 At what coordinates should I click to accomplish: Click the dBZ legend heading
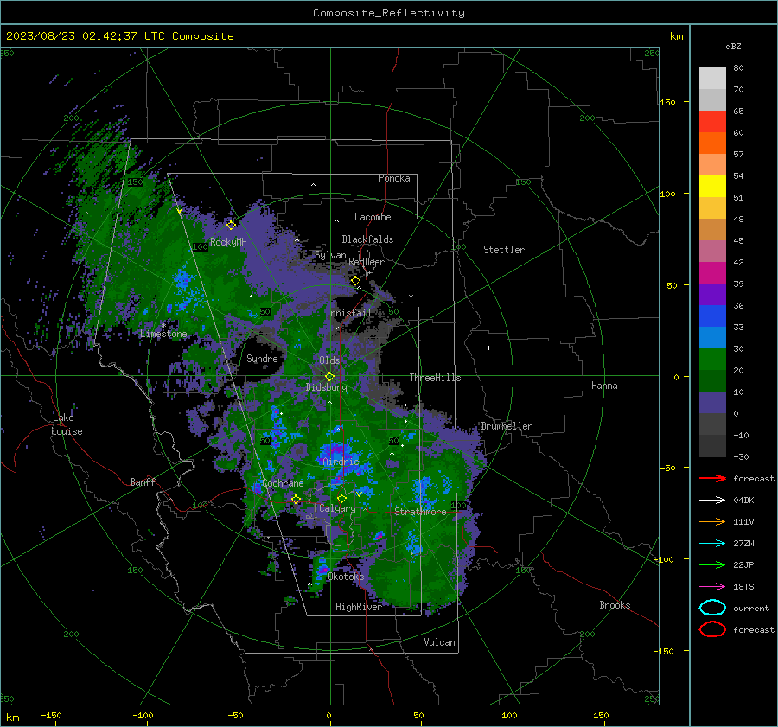point(733,47)
